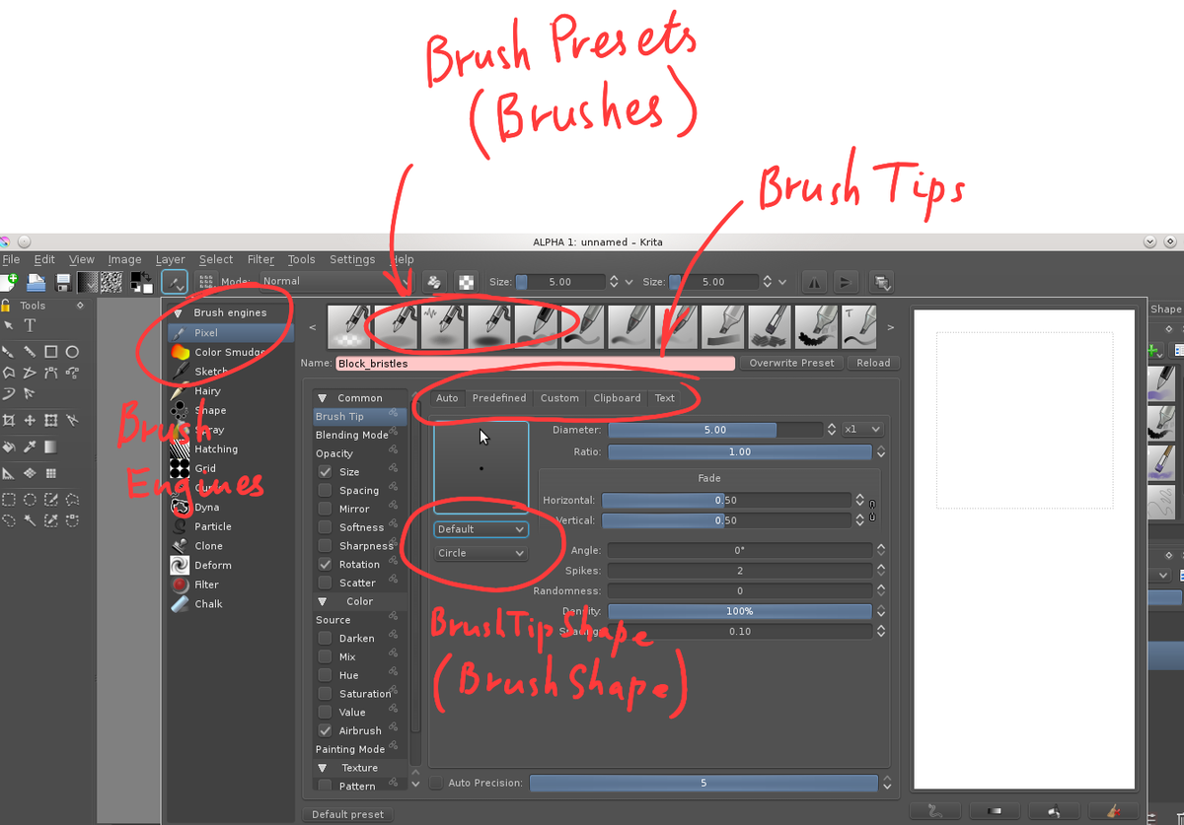Select the Color Smudge brush engine
The height and width of the screenshot is (825, 1184).
click(228, 352)
